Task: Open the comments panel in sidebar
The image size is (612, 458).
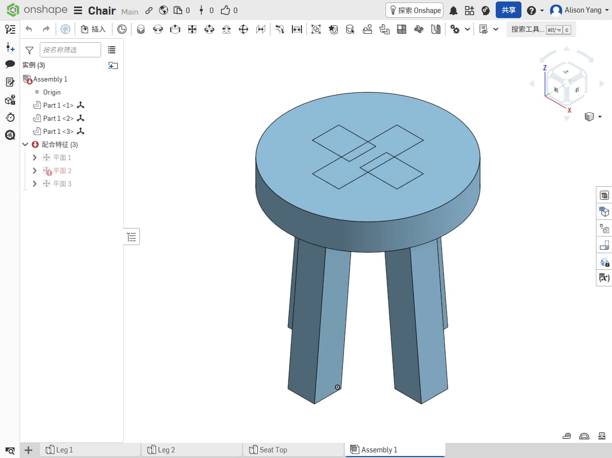Action: (10, 64)
